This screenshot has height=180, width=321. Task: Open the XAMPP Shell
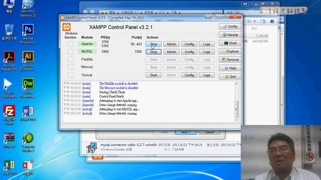point(230,43)
